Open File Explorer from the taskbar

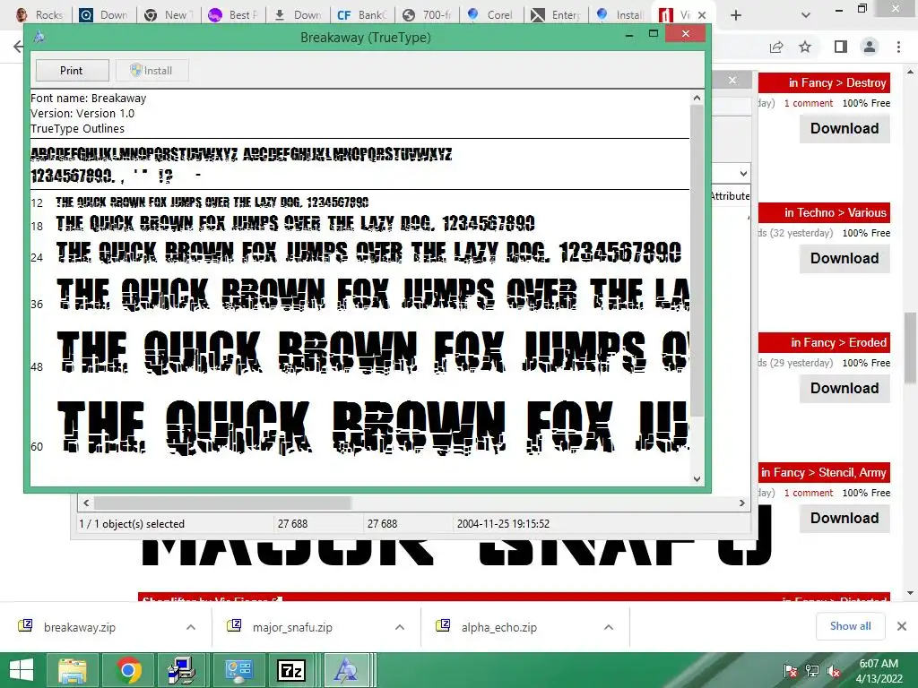click(72, 670)
